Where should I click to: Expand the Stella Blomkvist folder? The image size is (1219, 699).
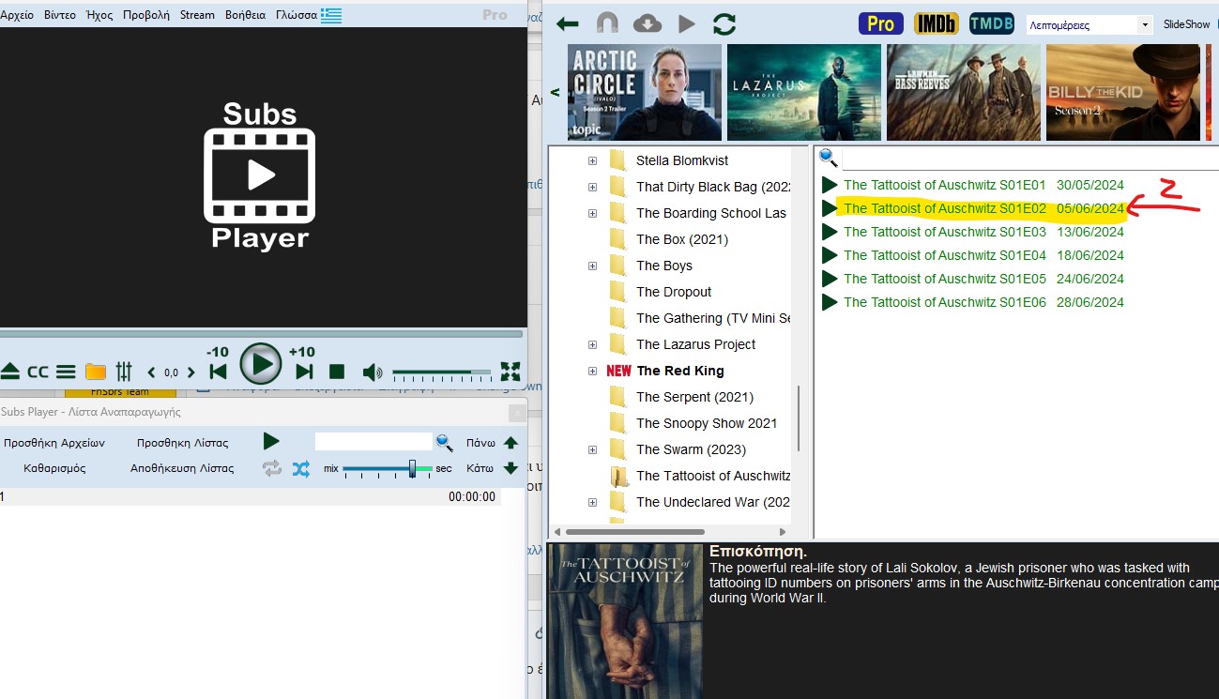[x=592, y=160]
